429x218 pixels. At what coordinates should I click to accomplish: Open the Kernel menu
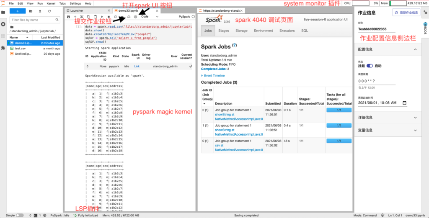tap(51, 3)
